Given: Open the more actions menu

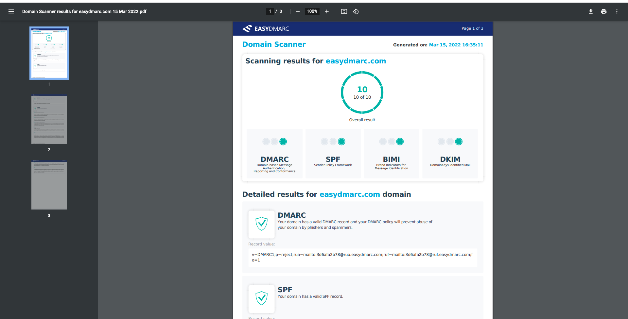Looking at the screenshot, I should [x=617, y=11].
